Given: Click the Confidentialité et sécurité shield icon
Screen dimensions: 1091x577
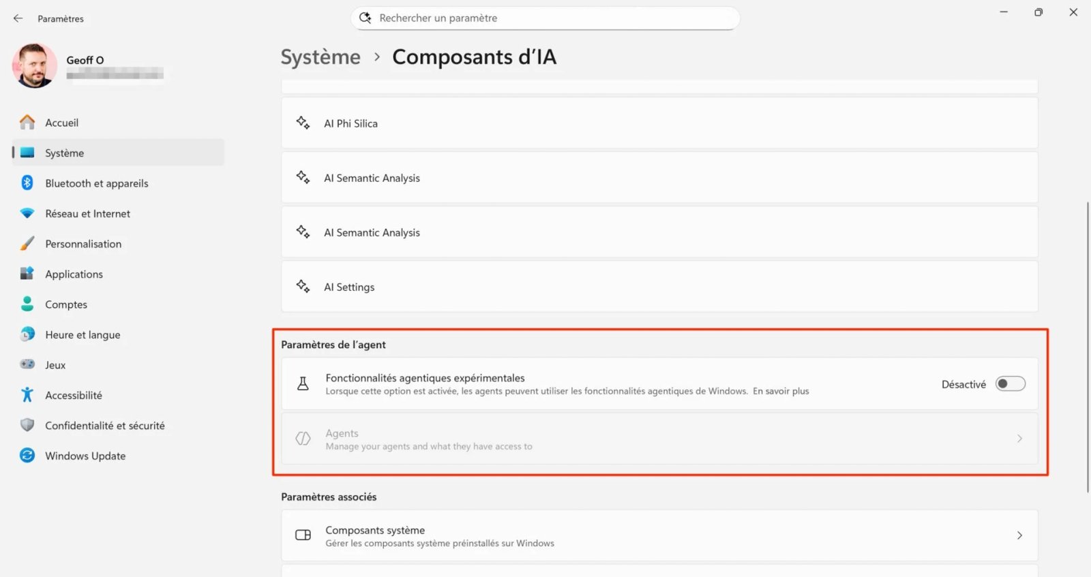Looking at the screenshot, I should [27, 425].
